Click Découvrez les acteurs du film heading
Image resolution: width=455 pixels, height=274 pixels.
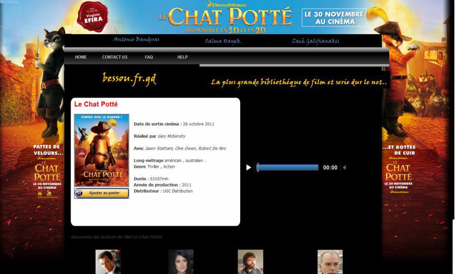pyautogui.click(x=117, y=237)
